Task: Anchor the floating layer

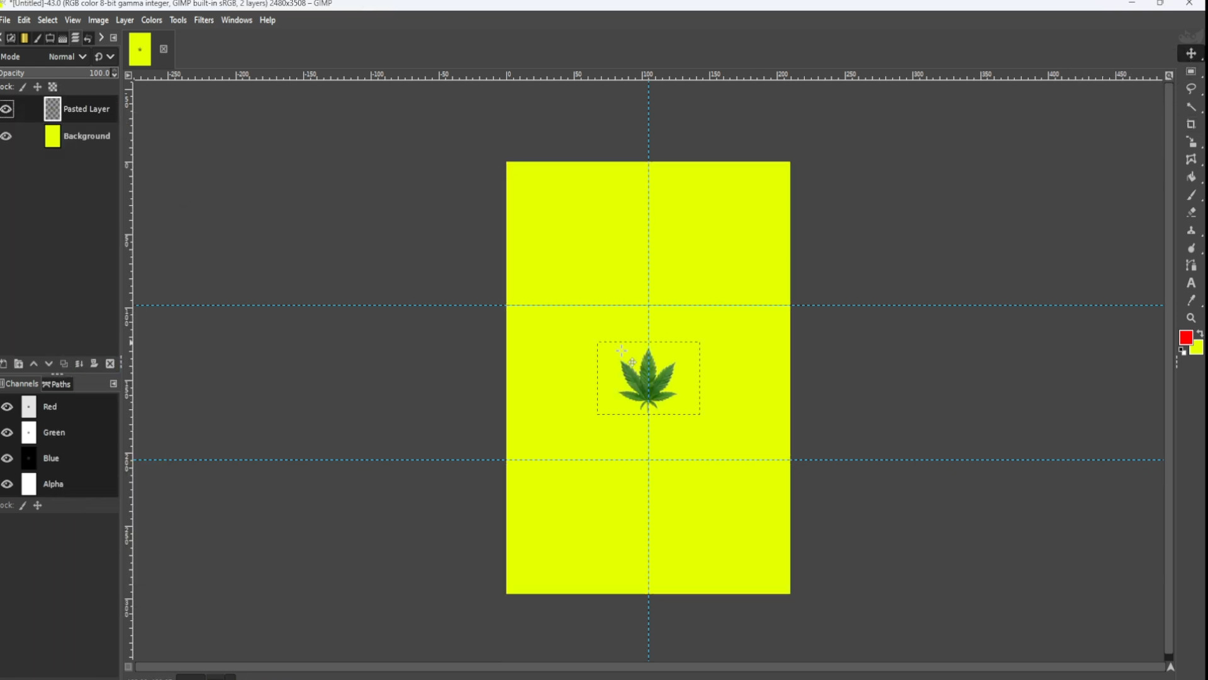Action: tap(94, 364)
